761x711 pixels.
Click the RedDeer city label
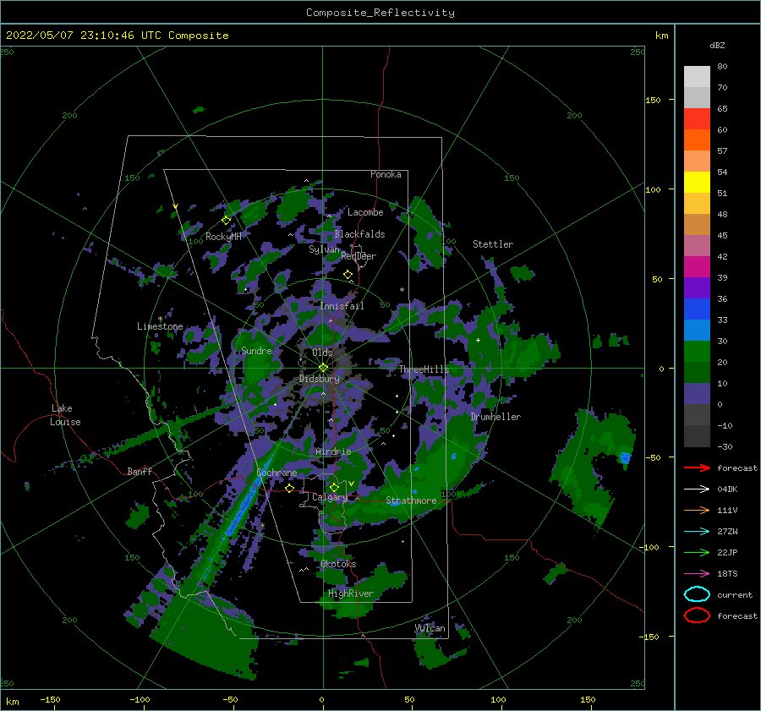pos(359,256)
